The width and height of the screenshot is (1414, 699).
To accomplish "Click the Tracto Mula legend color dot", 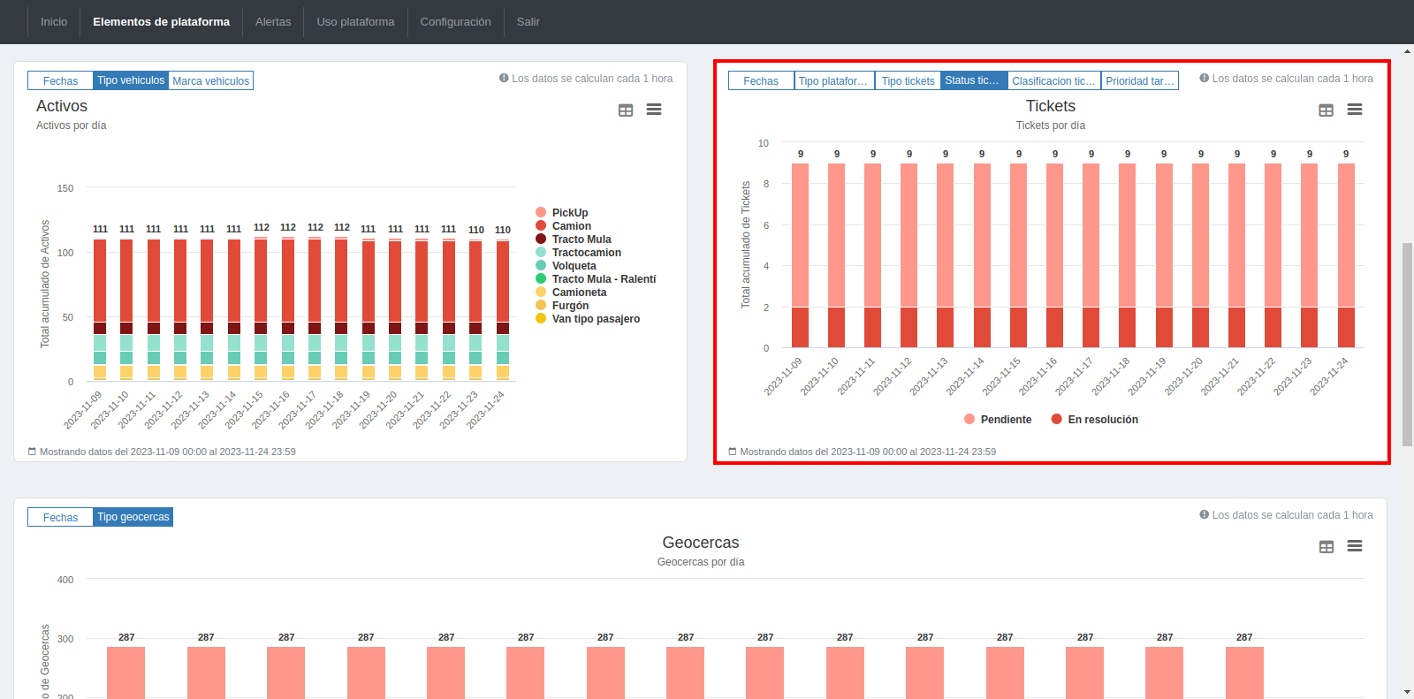I will [x=541, y=239].
